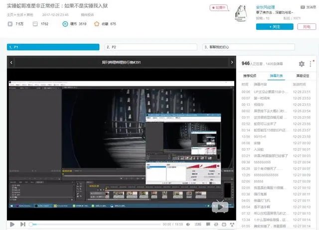Select danmaku row at 02:06
Viewport: 319px width, 230px height.
point(276,181)
